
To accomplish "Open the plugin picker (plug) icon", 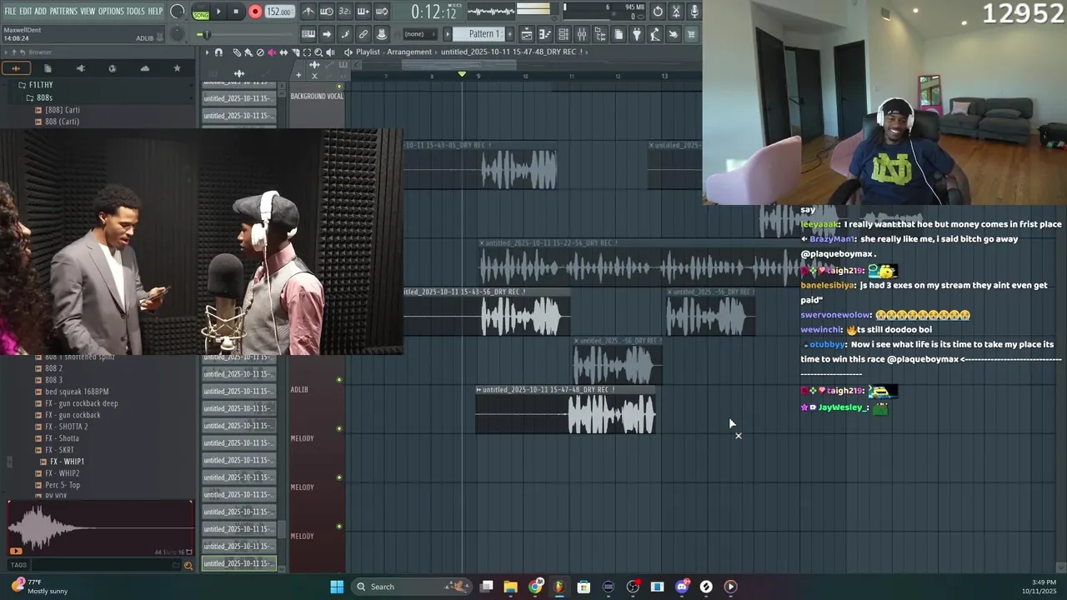I will 637,34.
